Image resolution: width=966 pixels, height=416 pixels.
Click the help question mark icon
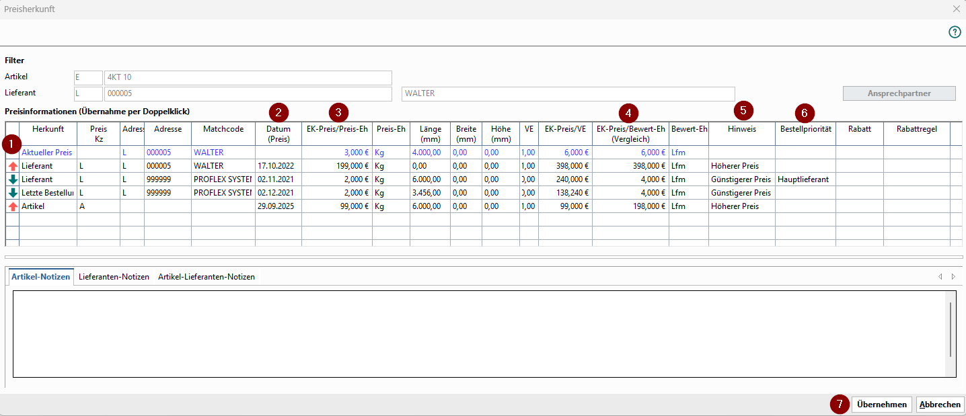(x=955, y=32)
